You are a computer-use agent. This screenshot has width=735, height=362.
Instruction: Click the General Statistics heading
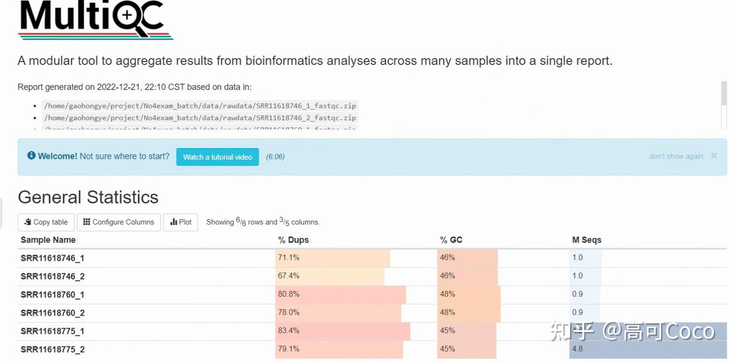pyautogui.click(x=88, y=197)
